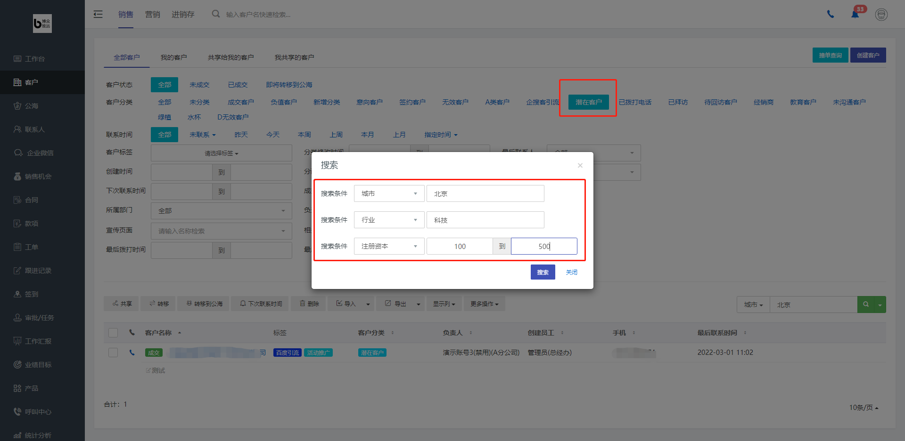Click the 创建客户 button
This screenshot has height=441, width=905.
(868, 55)
